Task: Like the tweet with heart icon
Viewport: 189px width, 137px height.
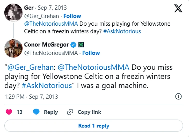Action: point(9,112)
